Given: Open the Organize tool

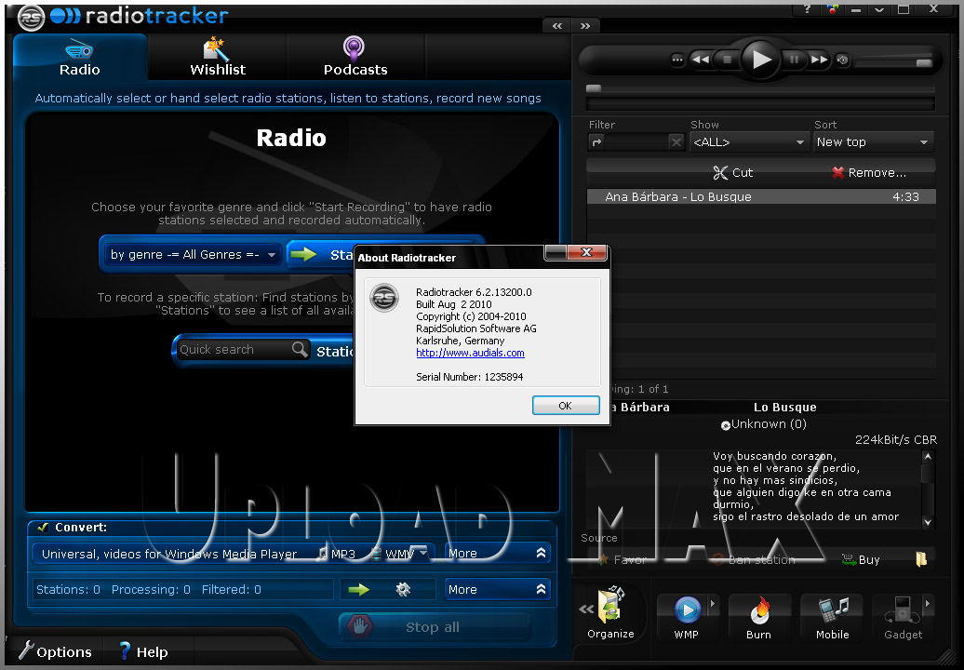Looking at the screenshot, I should tap(610, 613).
